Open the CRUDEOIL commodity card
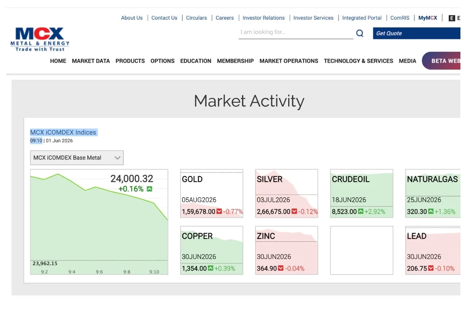The image size is (467, 310). point(362,193)
